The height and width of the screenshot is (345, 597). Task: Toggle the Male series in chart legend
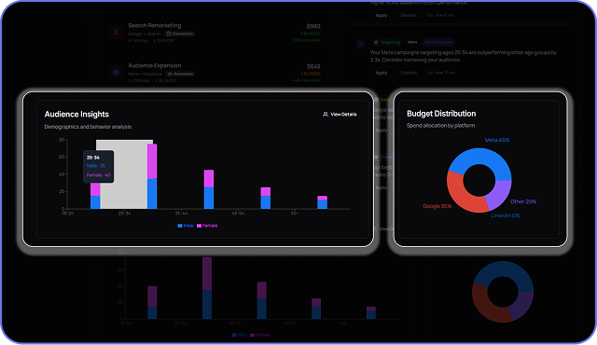pyautogui.click(x=186, y=226)
